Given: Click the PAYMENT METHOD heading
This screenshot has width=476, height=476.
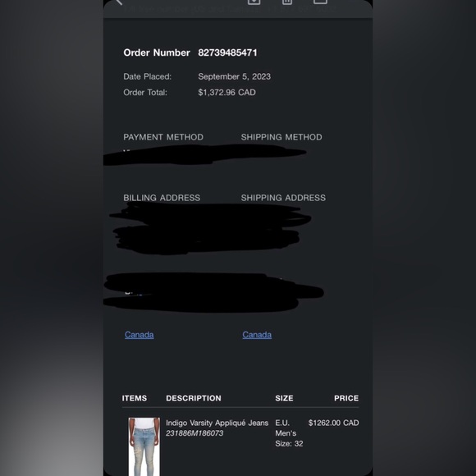Looking at the screenshot, I should pyautogui.click(x=163, y=137).
